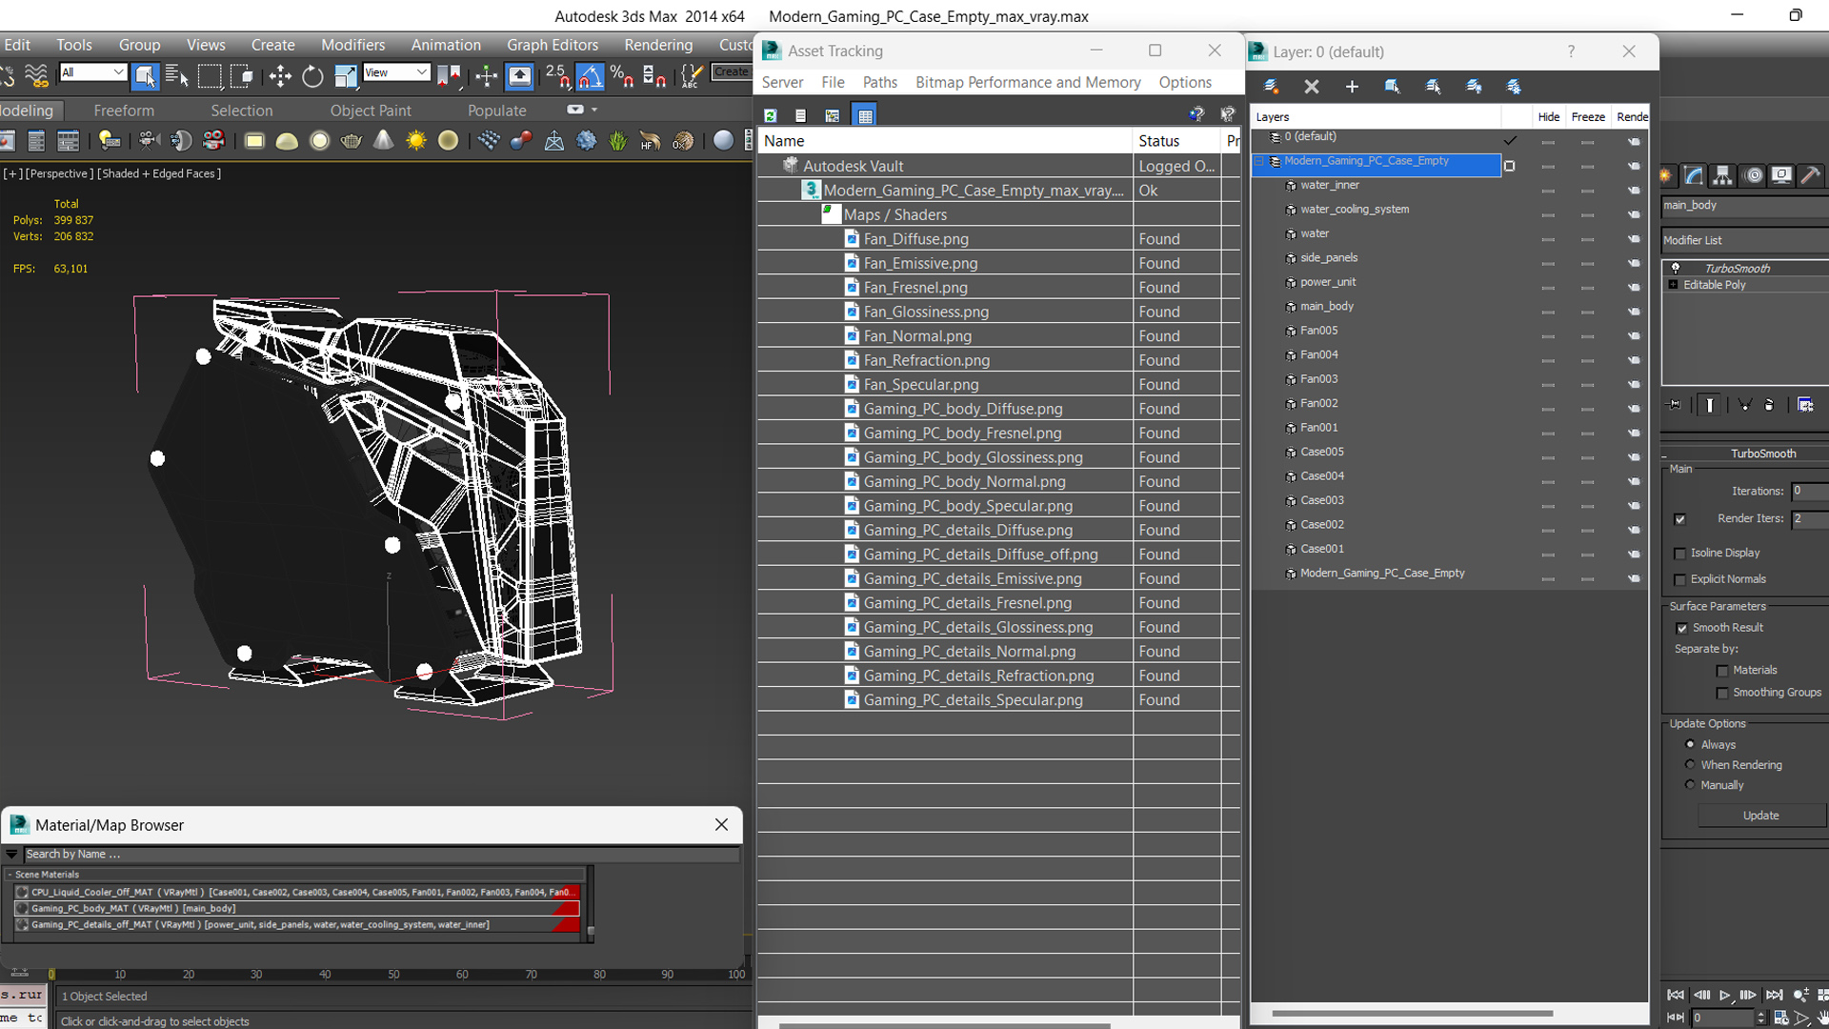Toggle the Isoline Display checkbox

pos(1680,554)
